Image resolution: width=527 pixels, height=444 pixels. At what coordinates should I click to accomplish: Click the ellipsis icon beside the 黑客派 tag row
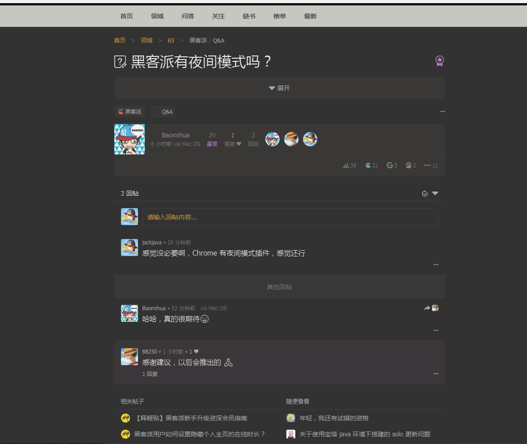443,111
